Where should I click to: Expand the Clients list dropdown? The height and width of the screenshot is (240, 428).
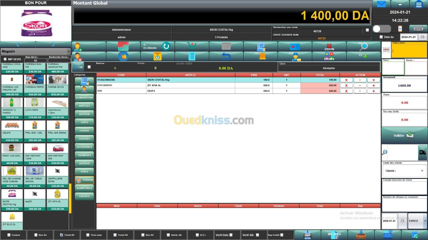click(x=404, y=171)
